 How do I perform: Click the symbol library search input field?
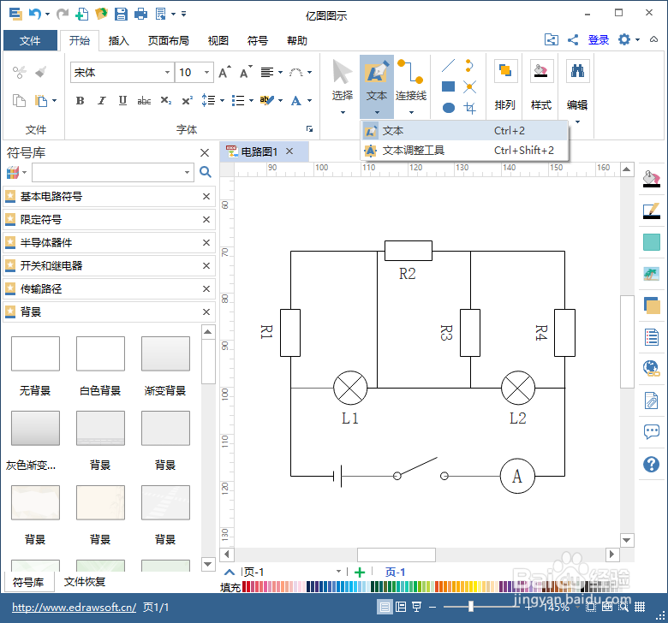pos(112,172)
